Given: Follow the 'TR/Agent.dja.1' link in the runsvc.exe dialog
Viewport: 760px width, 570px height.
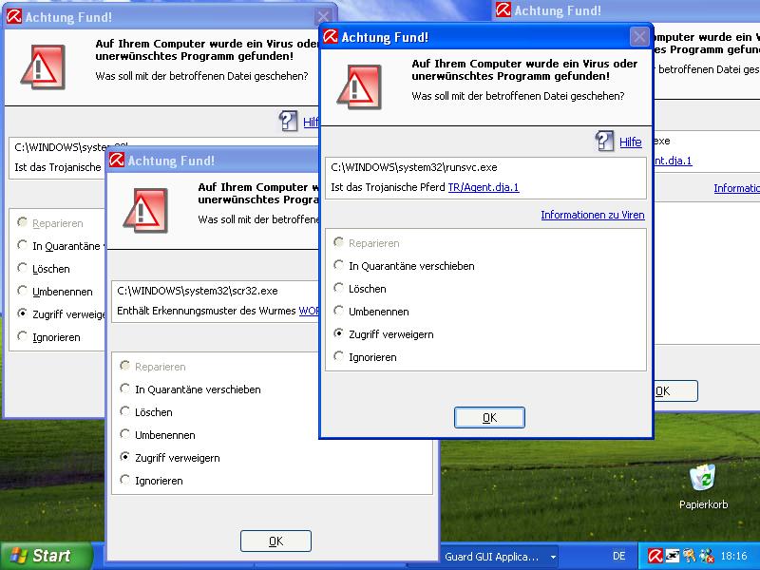Looking at the screenshot, I should point(484,187).
